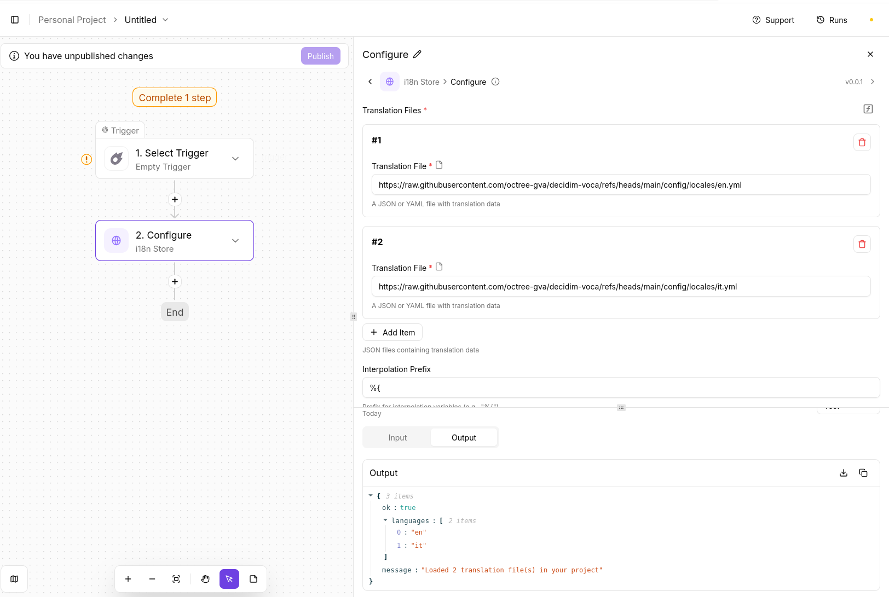Screen dimensions: 889x597
Task: Expand the Select Trigger step chevron
Action: pyautogui.click(x=235, y=159)
